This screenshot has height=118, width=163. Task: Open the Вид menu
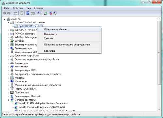(x=29, y=8)
